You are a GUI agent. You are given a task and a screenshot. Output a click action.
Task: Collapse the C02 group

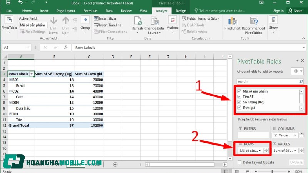[10, 91]
